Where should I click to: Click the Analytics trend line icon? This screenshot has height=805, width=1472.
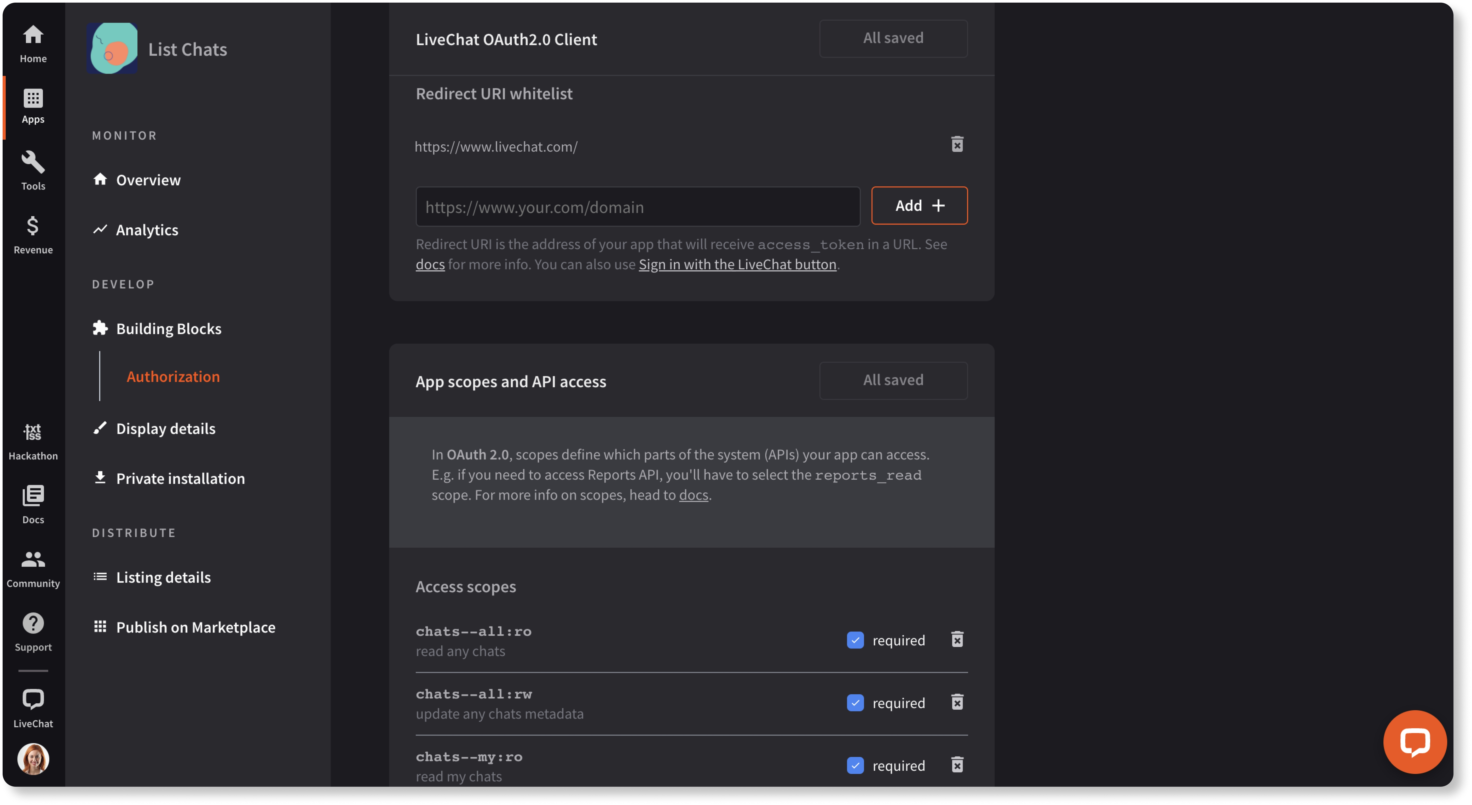click(x=100, y=229)
